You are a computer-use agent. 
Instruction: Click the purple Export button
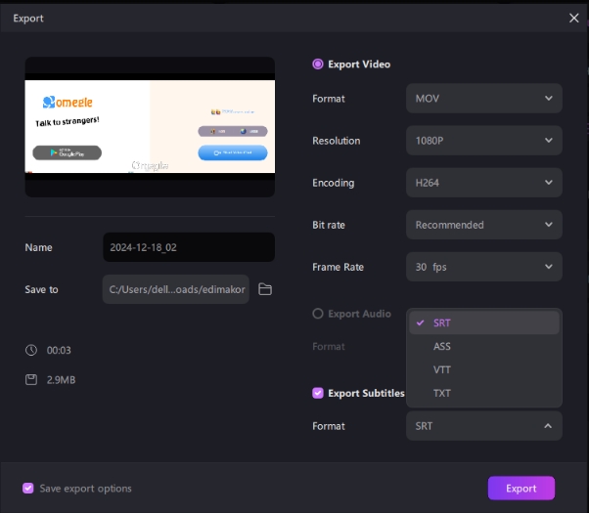[x=521, y=489]
